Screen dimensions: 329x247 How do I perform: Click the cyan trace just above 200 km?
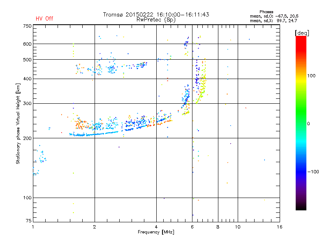point(94,134)
